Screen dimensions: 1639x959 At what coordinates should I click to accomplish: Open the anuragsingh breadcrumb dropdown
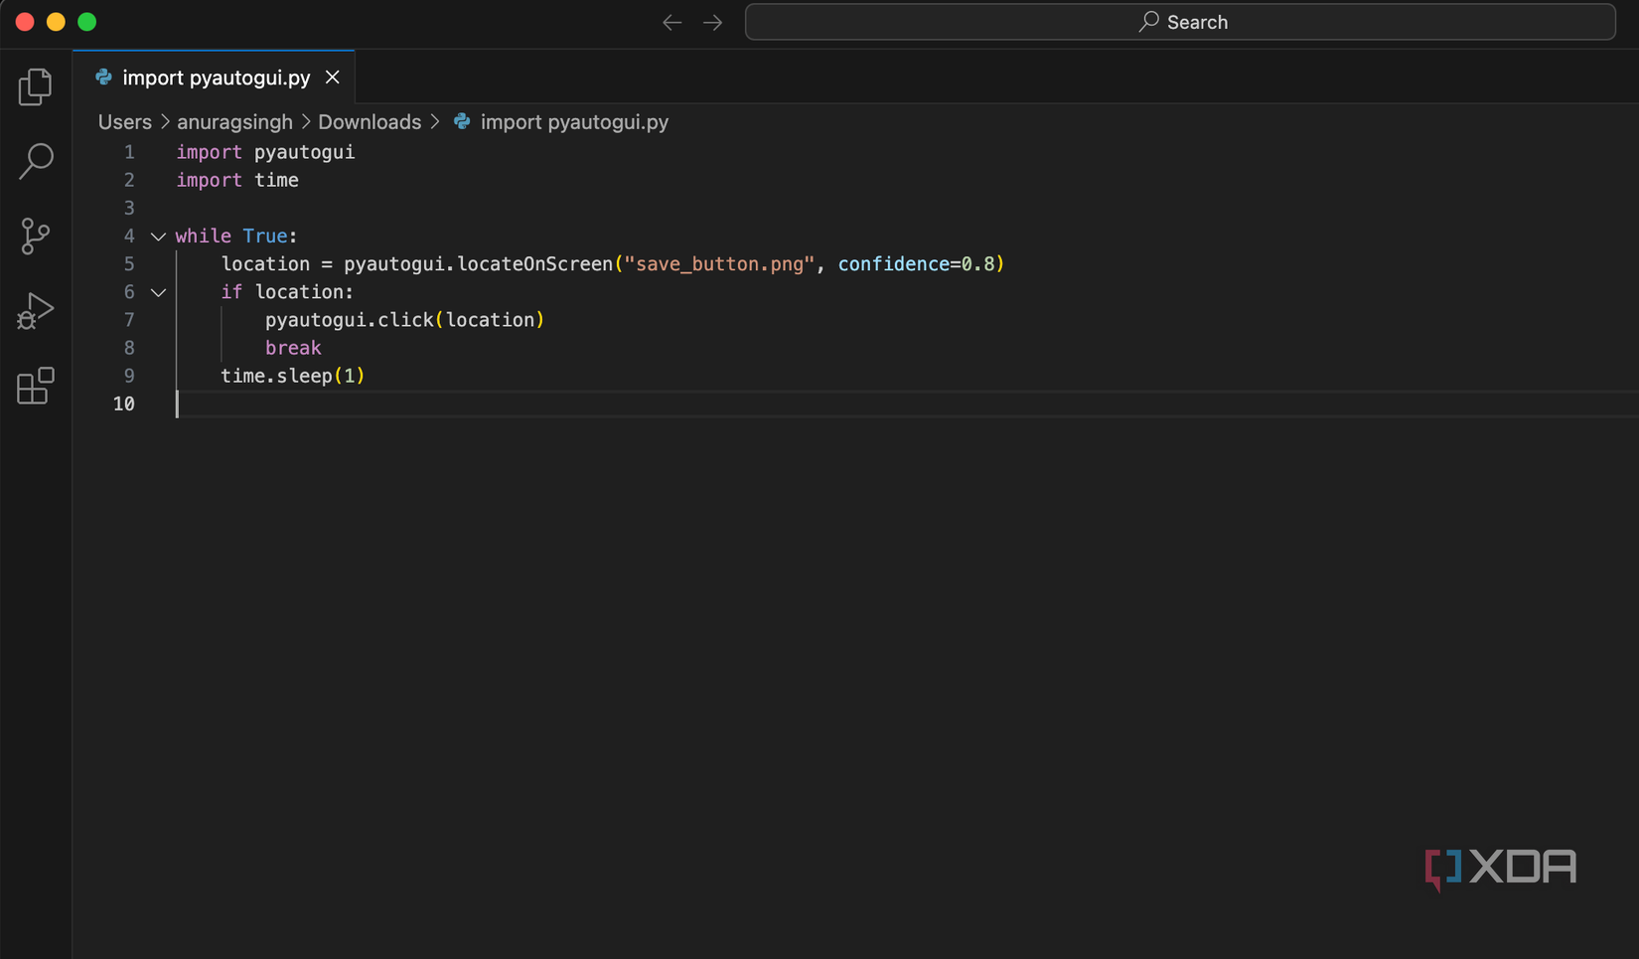[234, 121]
